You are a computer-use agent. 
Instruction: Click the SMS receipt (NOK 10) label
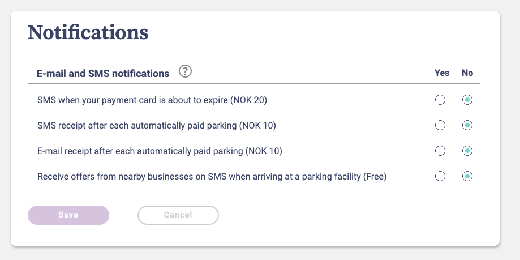[156, 126]
